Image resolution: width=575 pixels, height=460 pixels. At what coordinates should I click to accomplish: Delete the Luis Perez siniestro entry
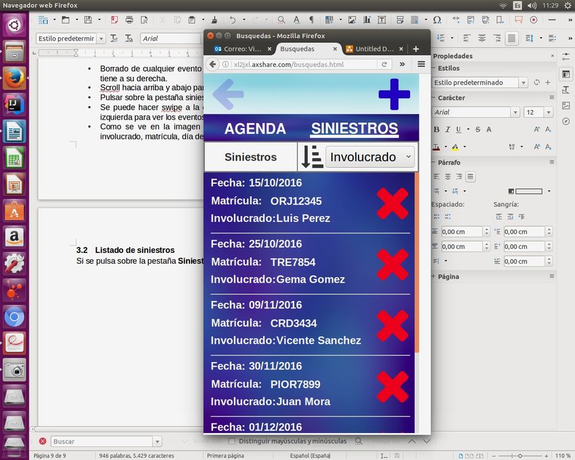[x=392, y=204]
